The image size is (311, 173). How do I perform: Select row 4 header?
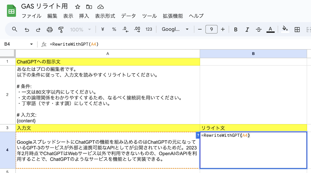[x=7, y=150]
